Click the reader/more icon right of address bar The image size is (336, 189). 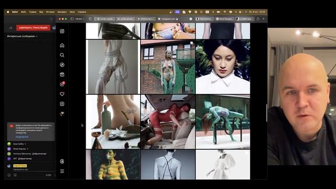coord(191,19)
